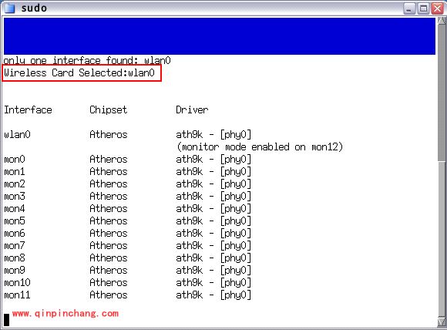Image resolution: width=447 pixels, height=330 pixels.
Task: Click the mon3 interface name
Action: click(x=15, y=197)
